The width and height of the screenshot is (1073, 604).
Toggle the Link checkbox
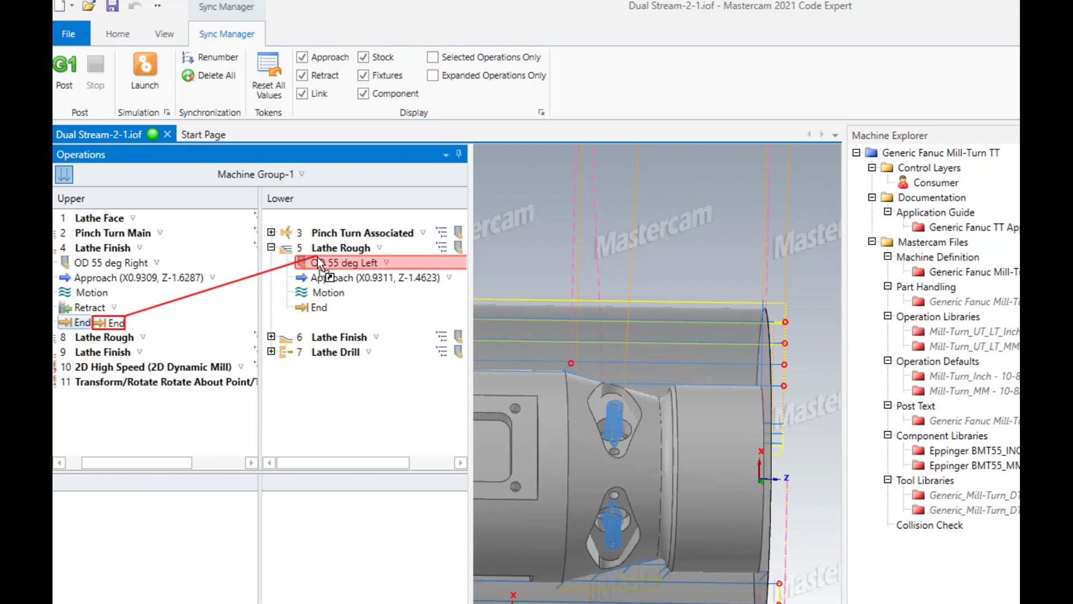(x=302, y=93)
